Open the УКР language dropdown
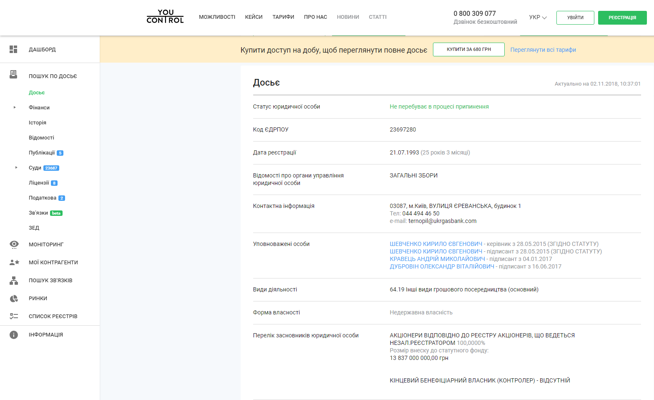Screen dimensions: 654x400 (538, 17)
